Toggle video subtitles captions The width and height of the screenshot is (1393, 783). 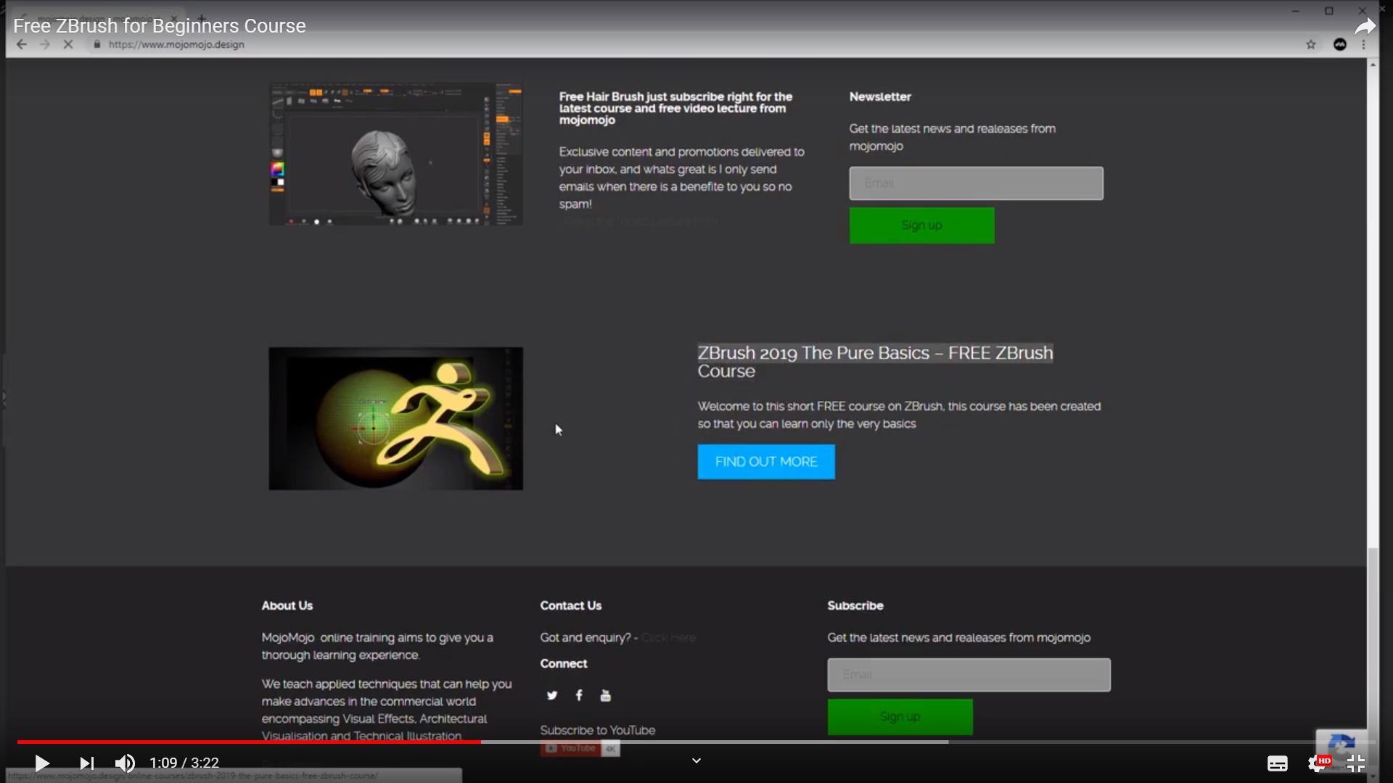[1278, 763]
